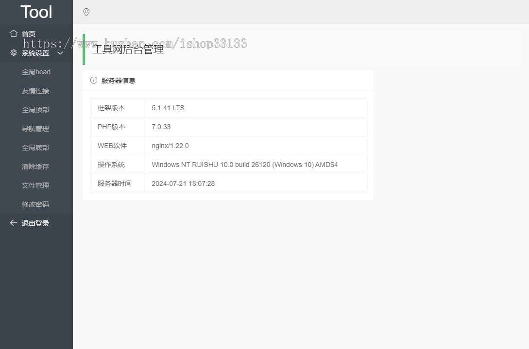Viewport: 529px width, 349px height.
Task: Select the WEB软件 label cell
Action: tap(117, 146)
